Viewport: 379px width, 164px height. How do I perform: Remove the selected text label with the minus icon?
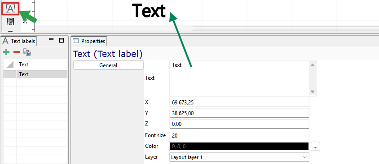coord(17,52)
